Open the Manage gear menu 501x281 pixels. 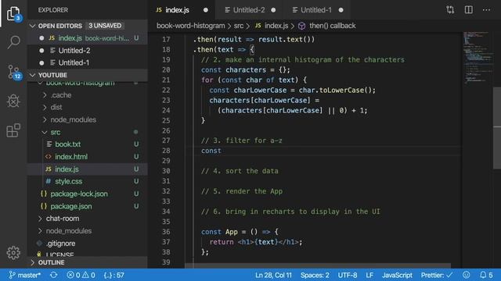[x=13, y=252]
